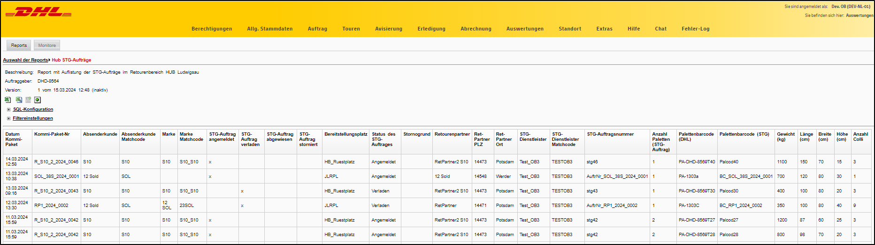Click pallet barcode PA-DHD-8569T28
875x245 pixels.
[x=697, y=235]
